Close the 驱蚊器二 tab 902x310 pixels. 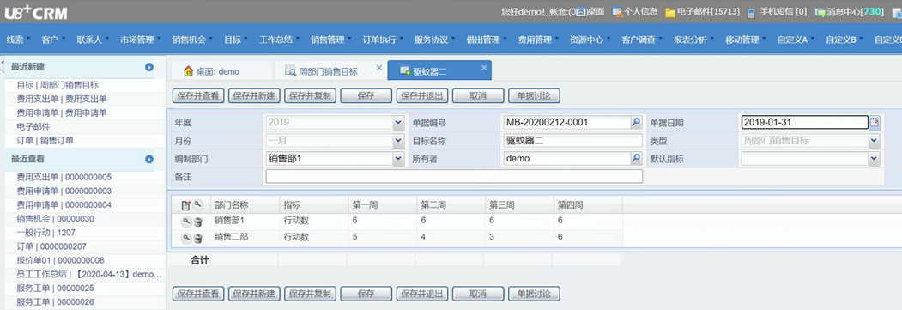(x=484, y=68)
